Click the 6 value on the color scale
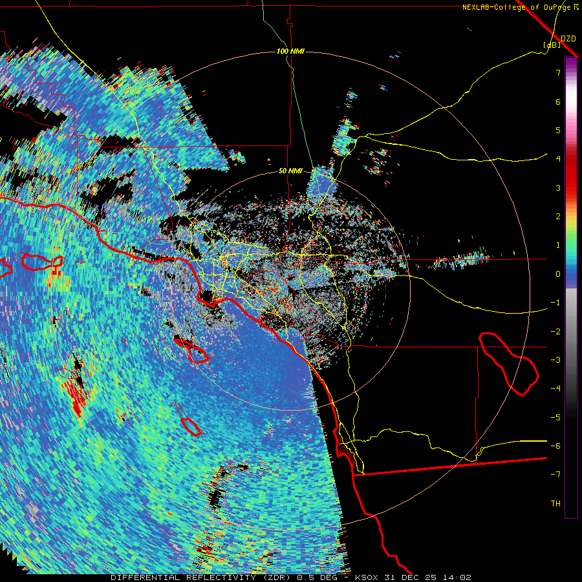Viewport: 582px width, 582px height. (558, 102)
